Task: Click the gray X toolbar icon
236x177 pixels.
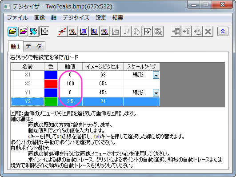Action: [208, 32]
